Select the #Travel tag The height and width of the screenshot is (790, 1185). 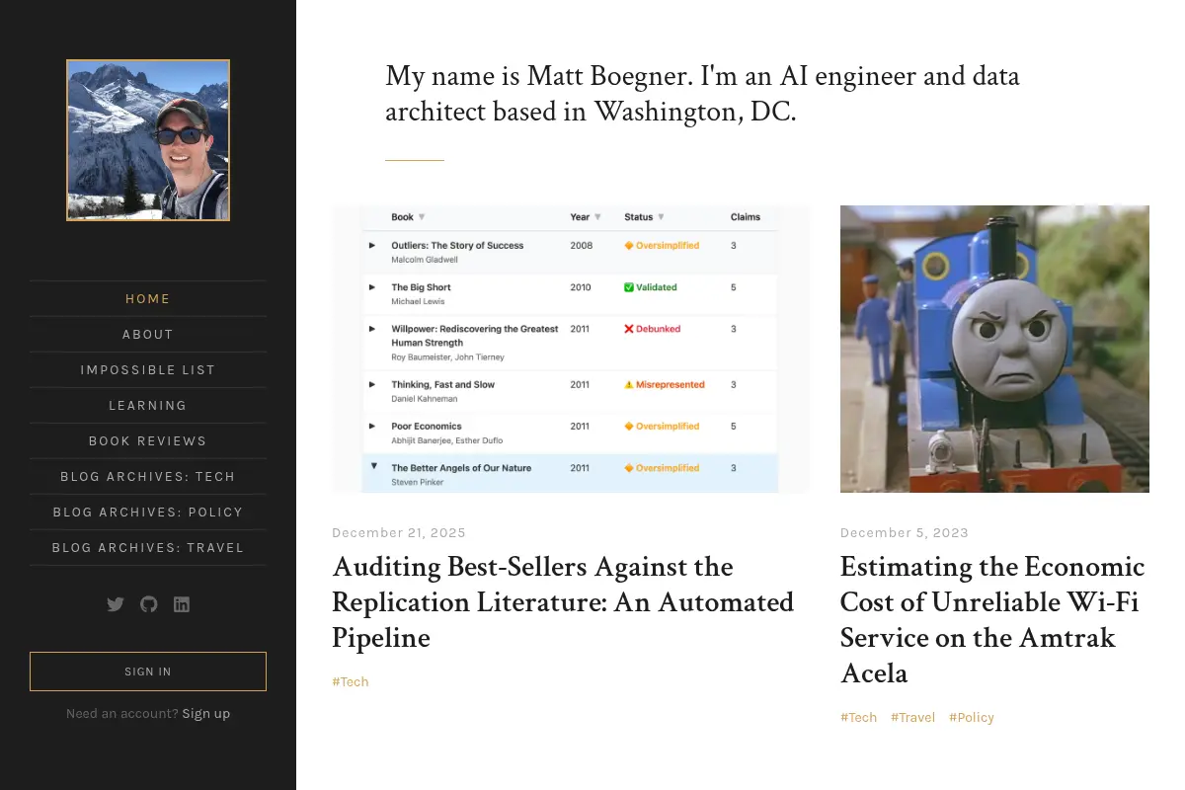click(913, 718)
